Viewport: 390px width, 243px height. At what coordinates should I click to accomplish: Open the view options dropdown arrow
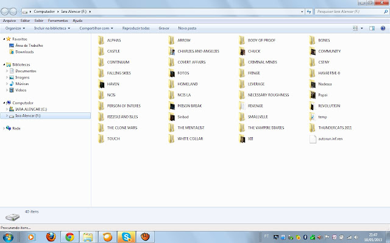(x=362, y=29)
